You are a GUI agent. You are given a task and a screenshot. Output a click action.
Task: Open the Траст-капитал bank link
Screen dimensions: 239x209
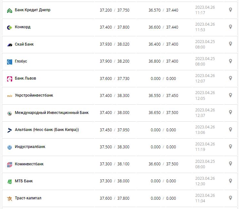[x=28, y=198]
